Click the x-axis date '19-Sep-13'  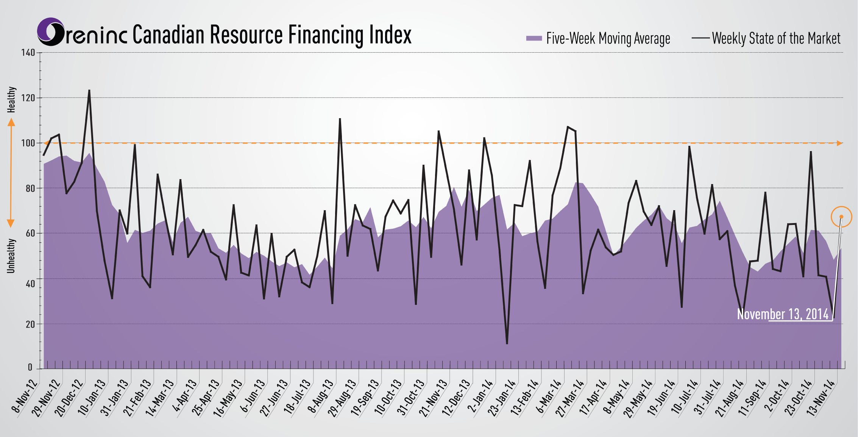pyautogui.click(x=365, y=398)
